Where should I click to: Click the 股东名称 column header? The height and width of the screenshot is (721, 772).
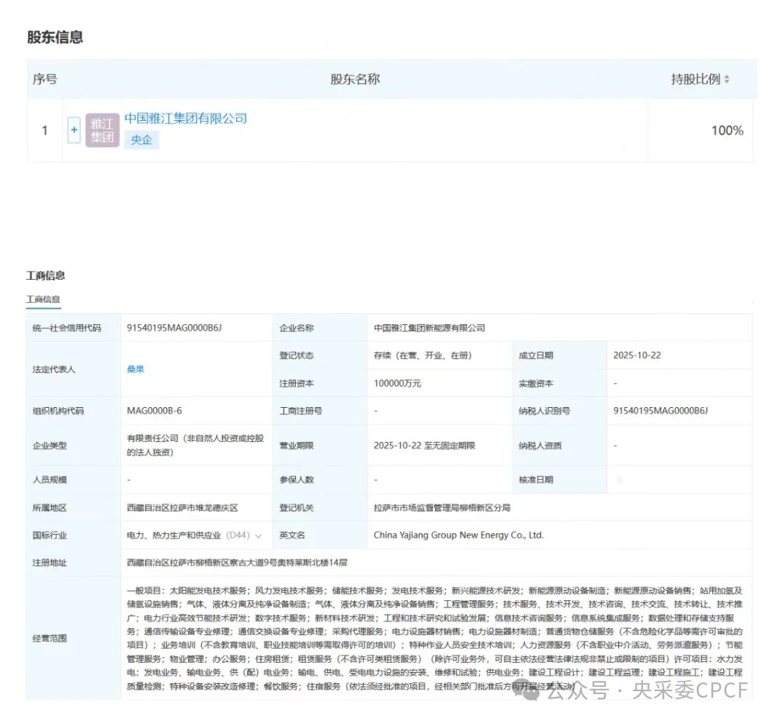point(355,79)
